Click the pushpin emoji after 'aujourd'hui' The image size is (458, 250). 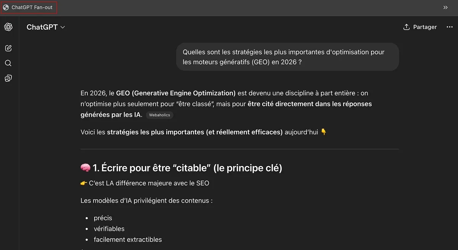tap(324, 132)
